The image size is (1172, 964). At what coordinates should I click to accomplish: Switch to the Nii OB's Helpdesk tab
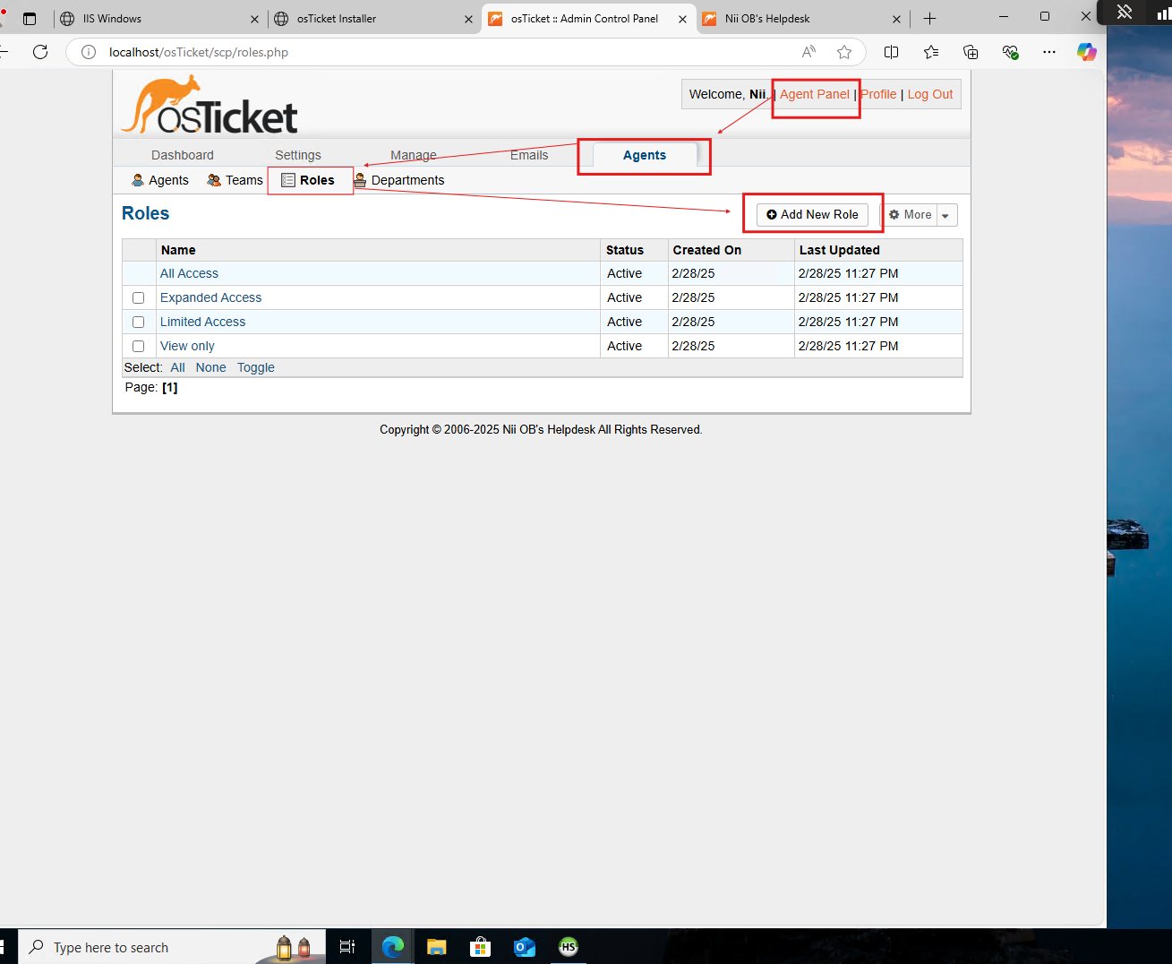coord(788,18)
